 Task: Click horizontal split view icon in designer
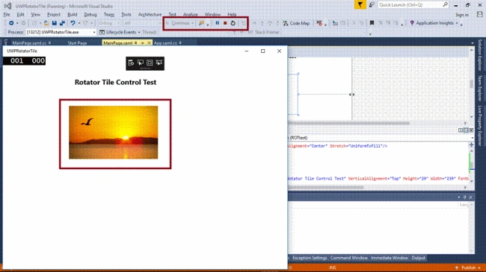[466, 130]
